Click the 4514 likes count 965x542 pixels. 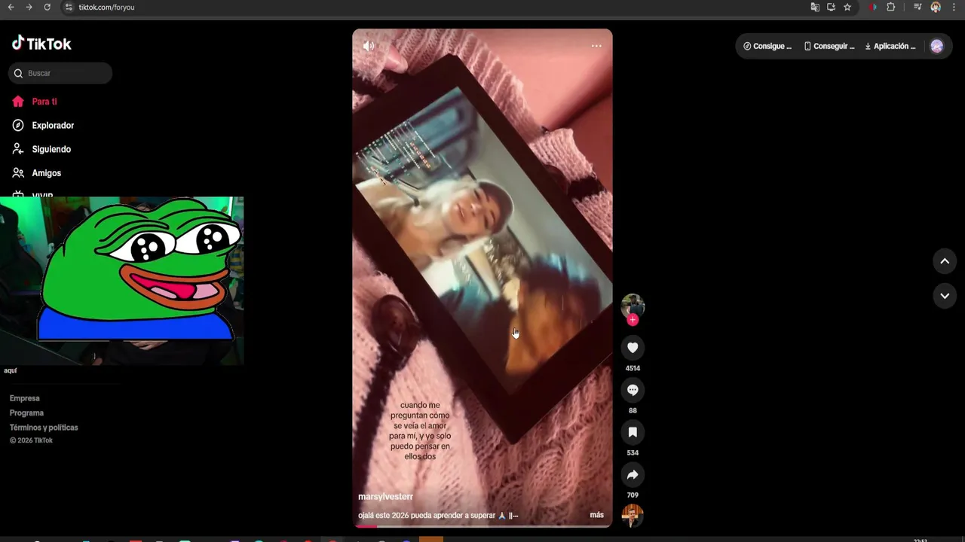pyautogui.click(x=633, y=368)
